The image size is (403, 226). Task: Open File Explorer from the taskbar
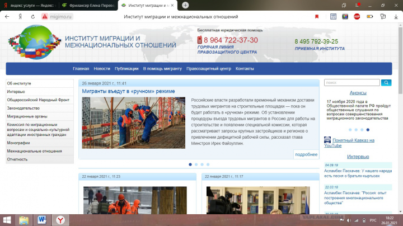pyautogui.click(x=24, y=220)
